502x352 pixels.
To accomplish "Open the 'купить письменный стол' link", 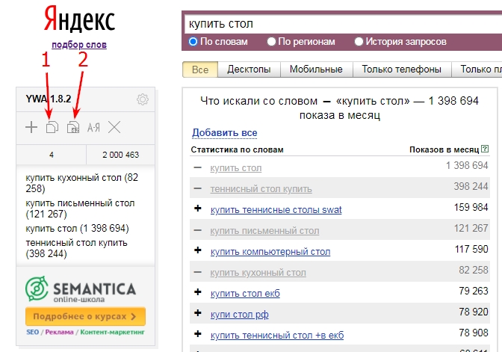I will tap(264, 231).
